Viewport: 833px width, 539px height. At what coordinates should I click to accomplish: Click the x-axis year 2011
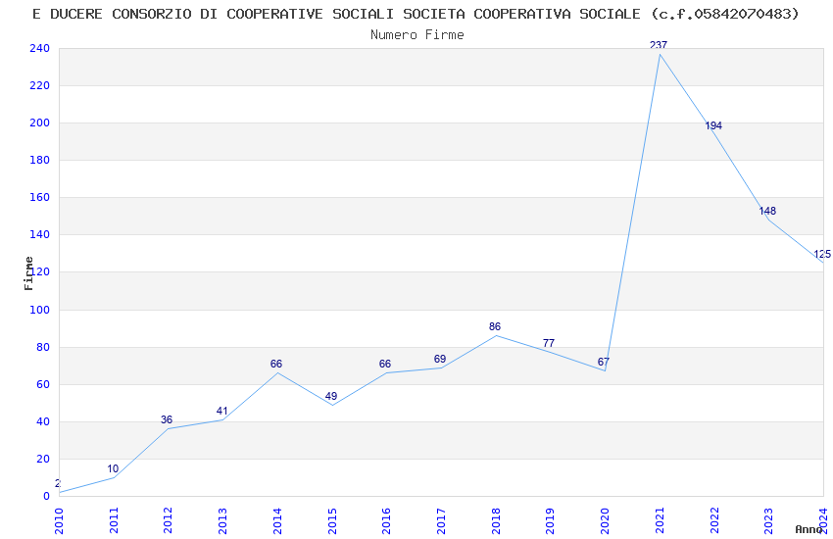coord(114,520)
